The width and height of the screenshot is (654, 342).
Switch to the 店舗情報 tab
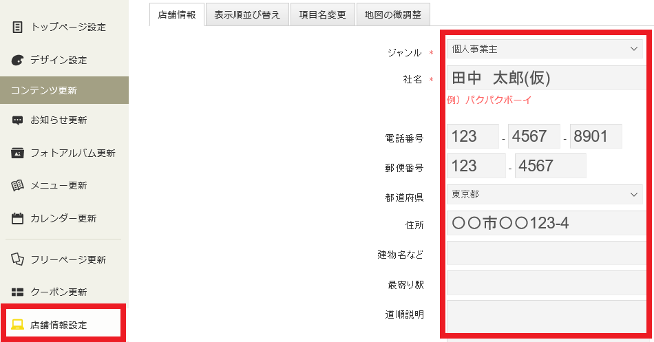177,14
